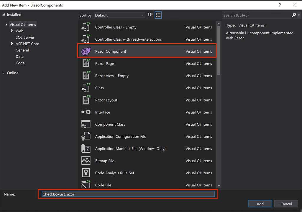302x212 pixels.
Task: Select the Code category in the tree
Action: pyautogui.click(x=20, y=63)
